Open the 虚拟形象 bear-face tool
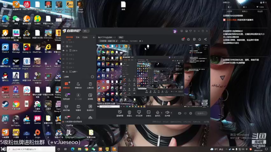 point(66,108)
